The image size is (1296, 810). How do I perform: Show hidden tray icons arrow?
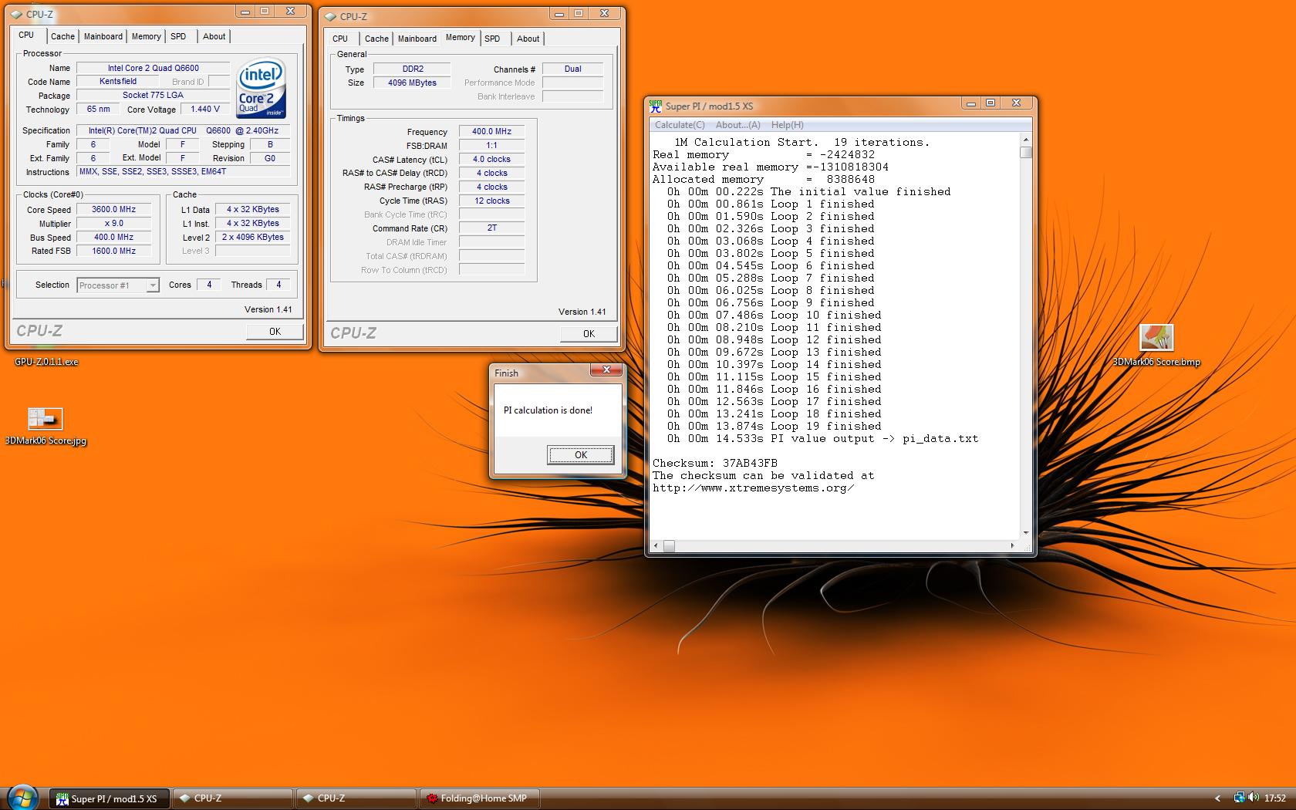pos(1218,798)
